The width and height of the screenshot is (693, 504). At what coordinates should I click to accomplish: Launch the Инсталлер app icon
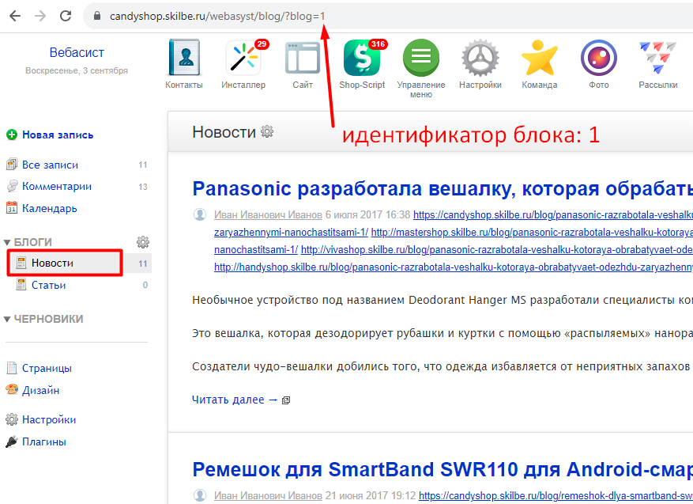243,59
